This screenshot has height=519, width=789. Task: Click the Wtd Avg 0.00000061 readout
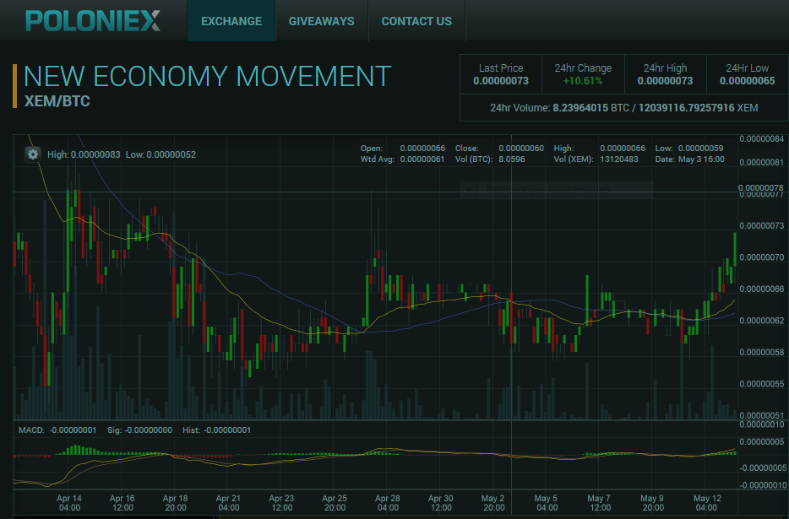pyautogui.click(x=403, y=159)
